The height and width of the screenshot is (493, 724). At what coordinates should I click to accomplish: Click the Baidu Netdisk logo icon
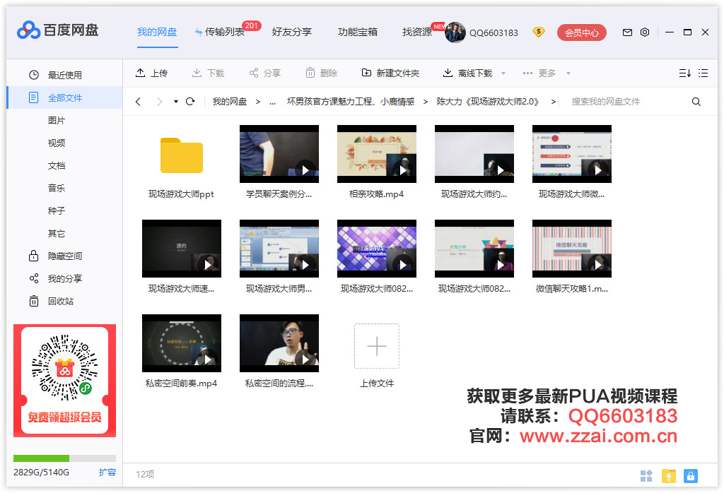coord(28,30)
